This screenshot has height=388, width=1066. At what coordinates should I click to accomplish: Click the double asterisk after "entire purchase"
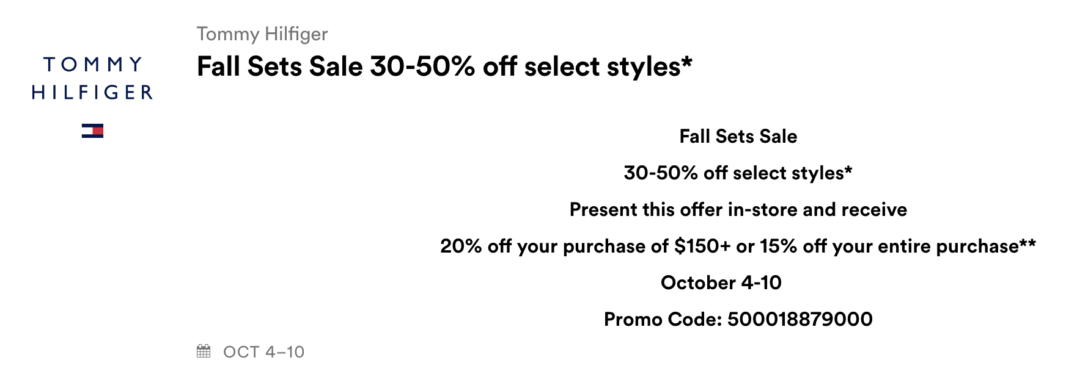[1027, 243]
